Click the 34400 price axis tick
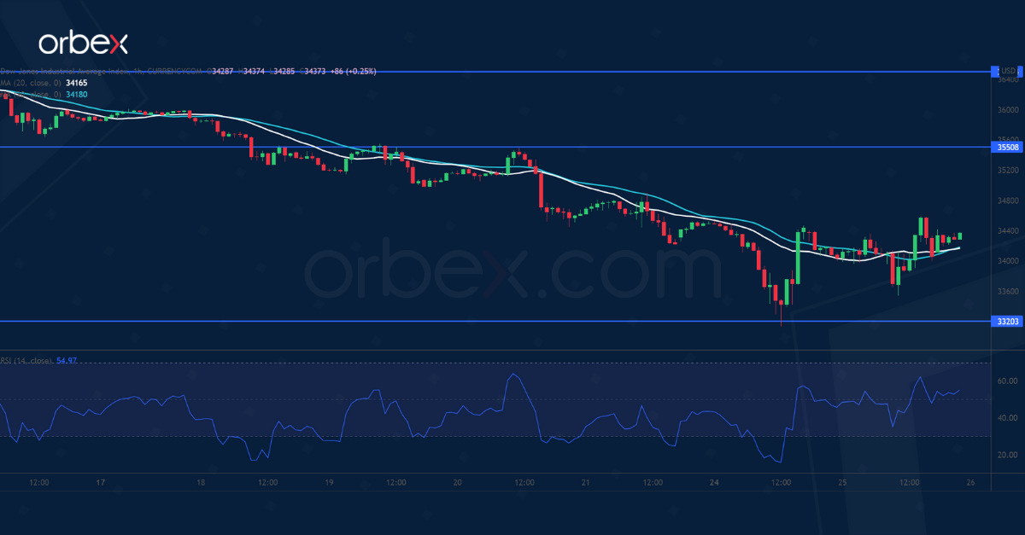Viewport: 1025px width, 535px height. [1008, 231]
